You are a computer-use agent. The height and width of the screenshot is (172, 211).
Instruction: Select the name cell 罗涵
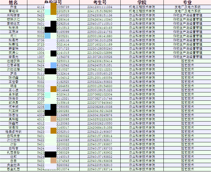tap(13, 73)
